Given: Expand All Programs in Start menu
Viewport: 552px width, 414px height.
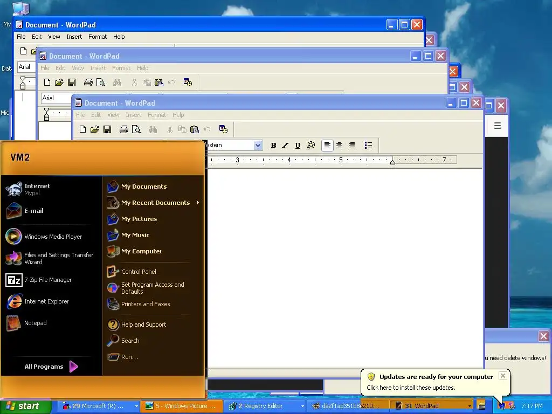Looking at the screenshot, I should (x=51, y=367).
